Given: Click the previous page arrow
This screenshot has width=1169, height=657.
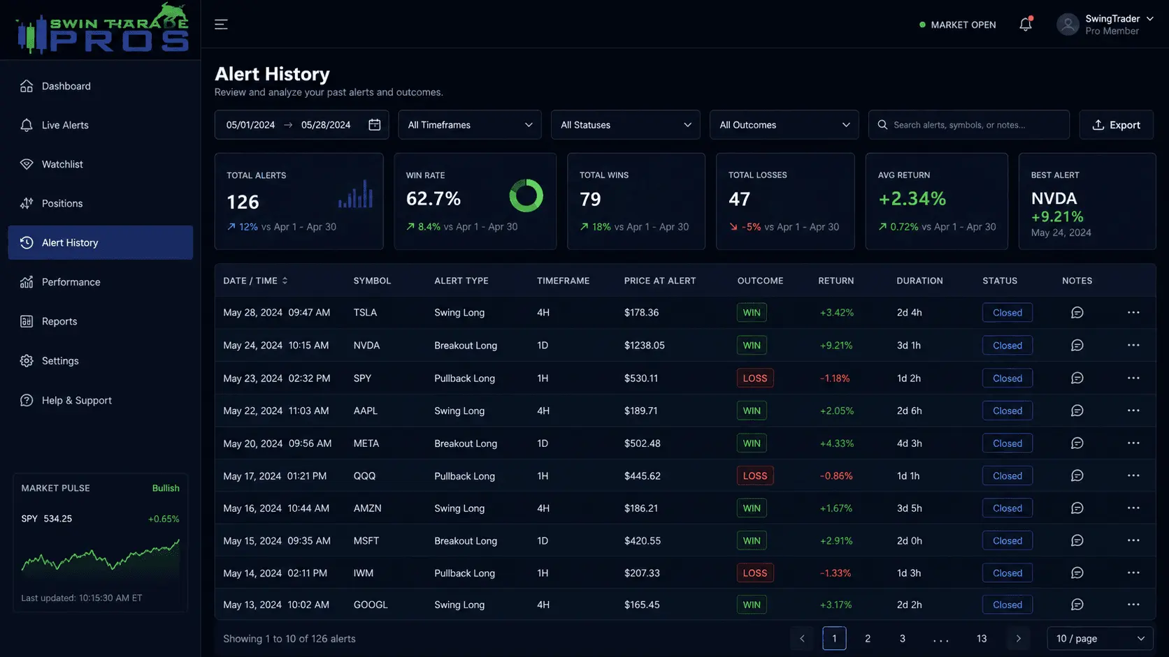Looking at the screenshot, I should 802,639.
